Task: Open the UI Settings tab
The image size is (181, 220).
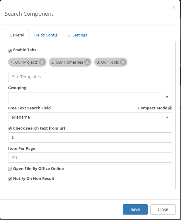Action: pyautogui.click(x=77, y=35)
